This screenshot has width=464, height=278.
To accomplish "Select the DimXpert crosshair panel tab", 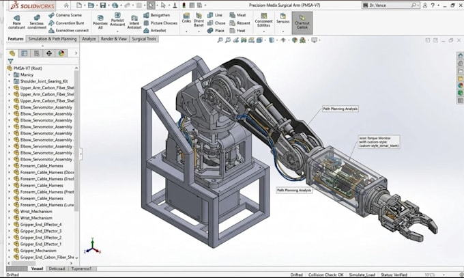I will (49, 53).
